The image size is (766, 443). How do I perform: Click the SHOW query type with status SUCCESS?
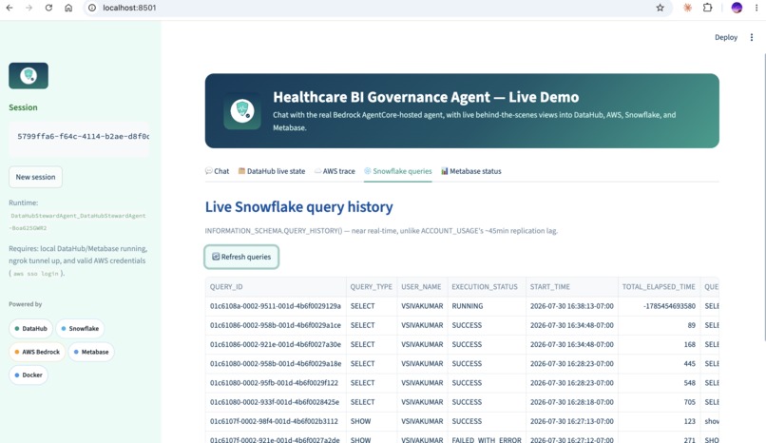click(x=372, y=421)
